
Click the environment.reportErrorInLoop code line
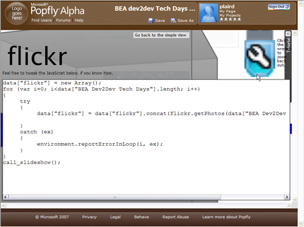click(100, 144)
